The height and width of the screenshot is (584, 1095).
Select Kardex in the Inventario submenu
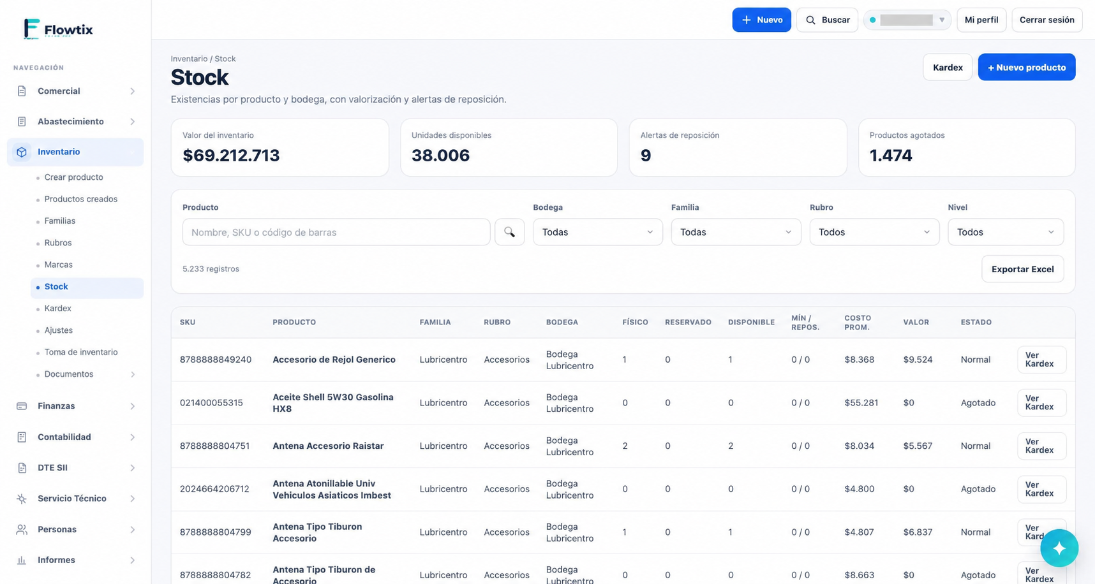(58, 308)
